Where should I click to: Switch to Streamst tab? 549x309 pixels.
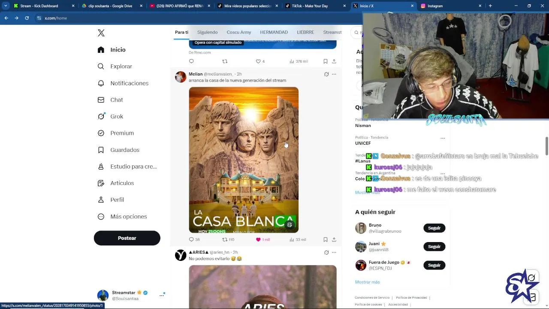point(332,33)
